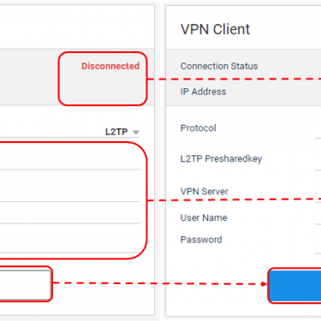Click the User Name label
Screen dimensions: 321x321
[204, 217]
